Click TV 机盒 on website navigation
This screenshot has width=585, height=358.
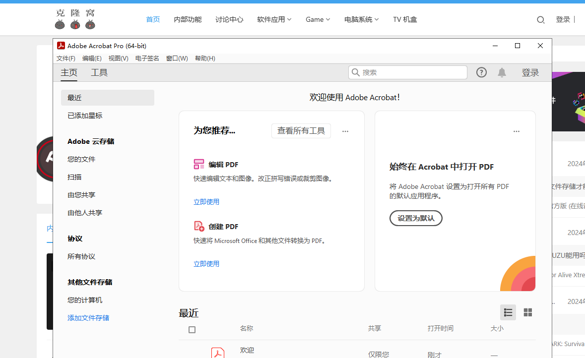click(x=405, y=19)
